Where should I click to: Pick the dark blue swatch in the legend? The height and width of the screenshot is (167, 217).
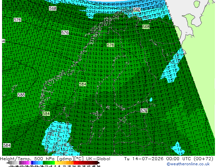point(32,163)
